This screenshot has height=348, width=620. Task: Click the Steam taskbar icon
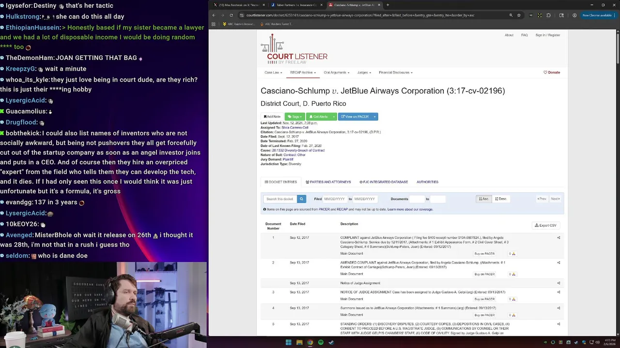331,342
